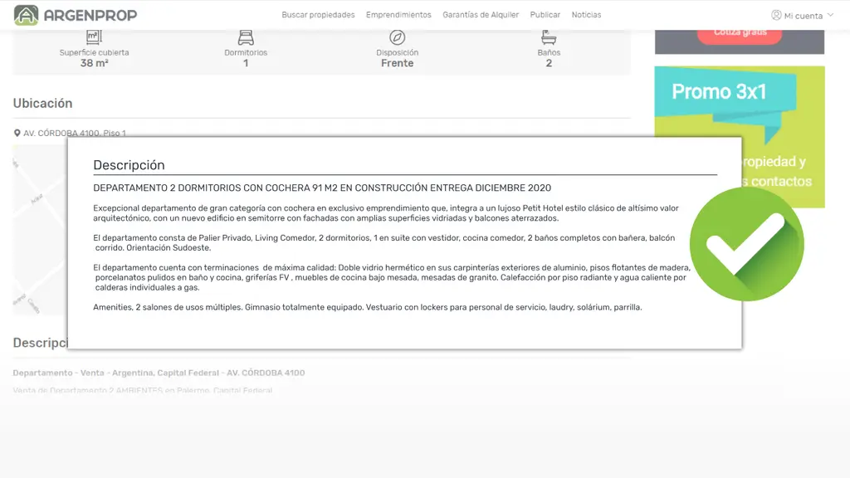850x478 pixels.
Task: Click the Baños bathtub icon
Action: [549, 37]
